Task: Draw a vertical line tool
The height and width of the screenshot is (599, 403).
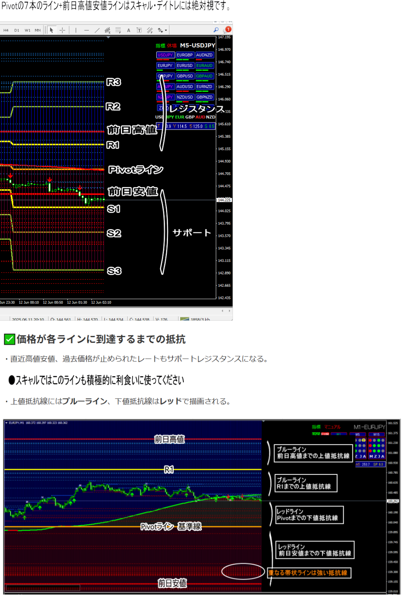Action: tap(76, 30)
